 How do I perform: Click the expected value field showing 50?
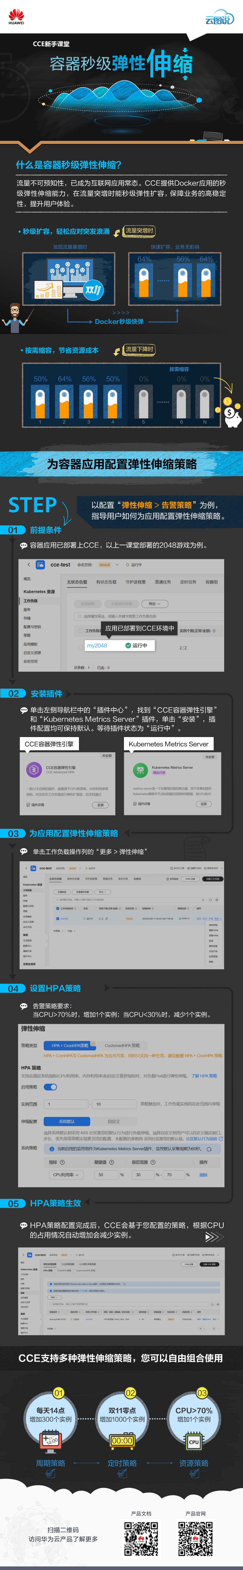tap(106, 1175)
